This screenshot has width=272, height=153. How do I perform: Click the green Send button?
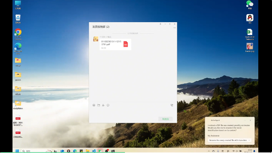tap(165, 119)
